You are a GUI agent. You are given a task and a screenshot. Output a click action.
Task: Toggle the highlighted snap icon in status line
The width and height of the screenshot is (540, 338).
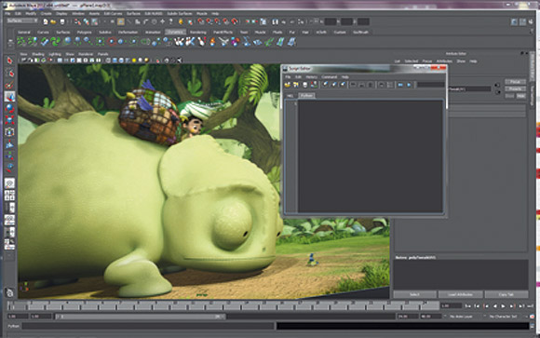click(x=120, y=21)
